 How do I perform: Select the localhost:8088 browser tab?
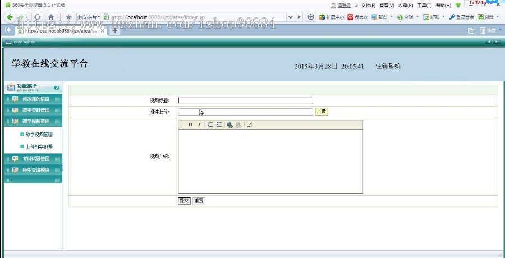[61, 31]
